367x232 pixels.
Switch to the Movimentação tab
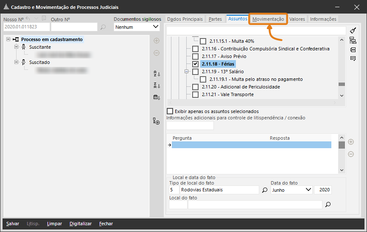click(268, 19)
